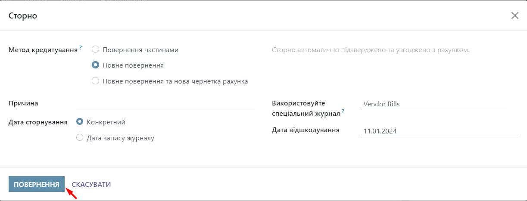Click help icon beside спеціальний журнал label
527x201 pixels.
(x=343, y=111)
